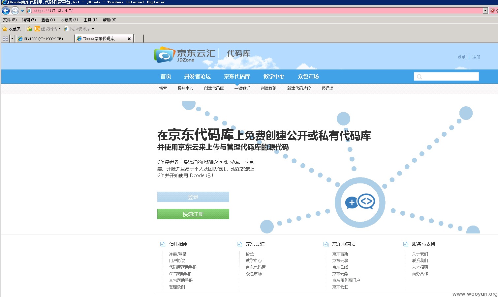This screenshot has height=297, width=498.
Task: Click the add to favorites bar icon
Action: pyautogui.click(x=29, y=29)
